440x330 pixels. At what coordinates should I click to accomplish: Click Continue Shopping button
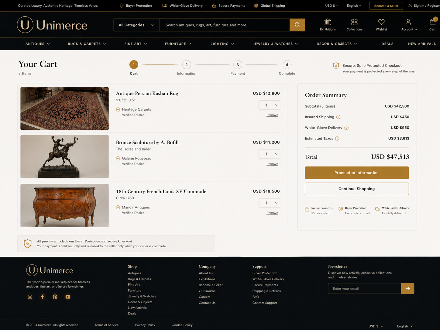pyautogui.click(x=357, y=189)
